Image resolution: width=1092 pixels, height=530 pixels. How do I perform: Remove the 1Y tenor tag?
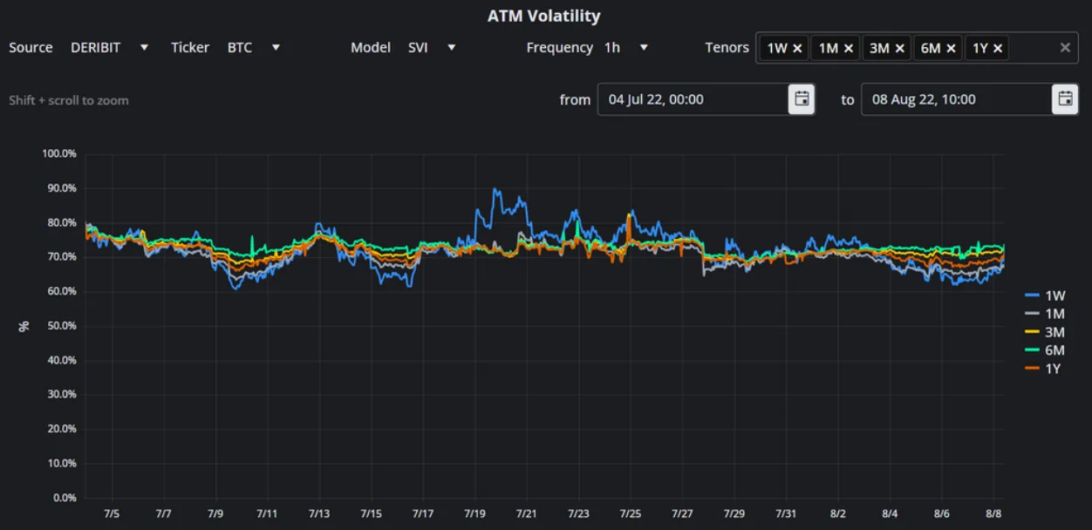pyautogui.click(x=998, y=48)
